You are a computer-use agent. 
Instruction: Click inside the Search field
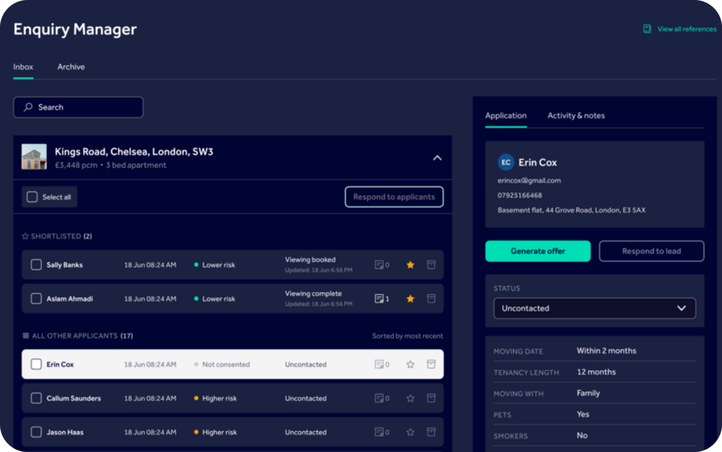pyautogui.click(x=78, y=107)
